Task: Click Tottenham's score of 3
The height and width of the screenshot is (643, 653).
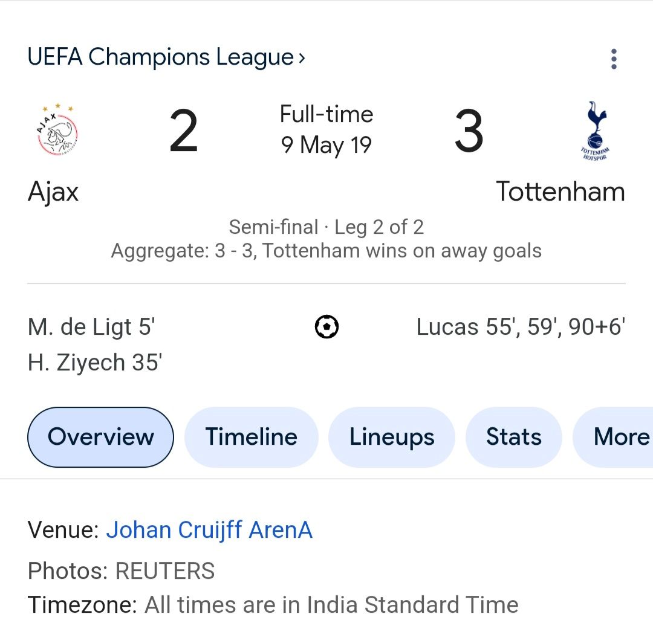Action: pos(469,132)
